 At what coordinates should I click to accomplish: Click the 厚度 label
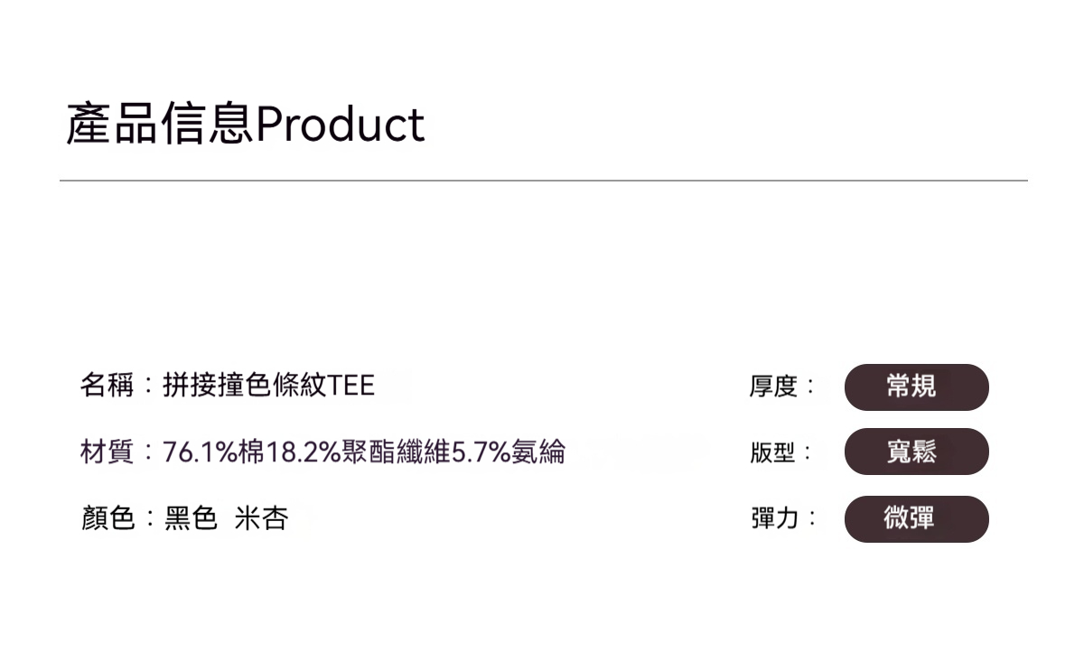click(x=773, y=387)
